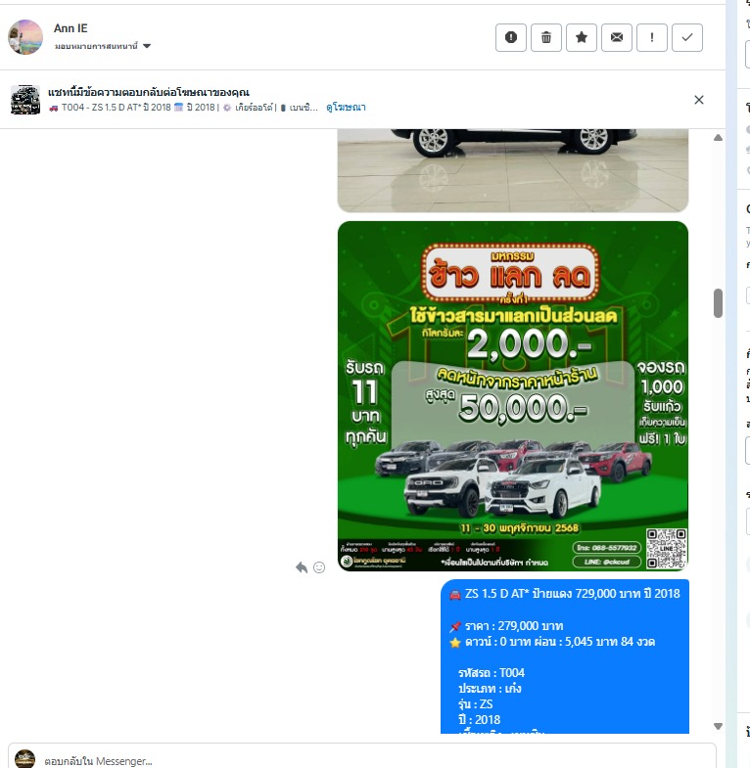Close the ad reply banner

pos(699,100)
